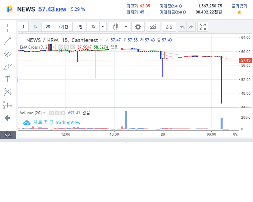The height and width of the screenshot is (202, 253).
Task: Expand the EMA Cross dropdown arrow
Action: (x=54, y=47)
